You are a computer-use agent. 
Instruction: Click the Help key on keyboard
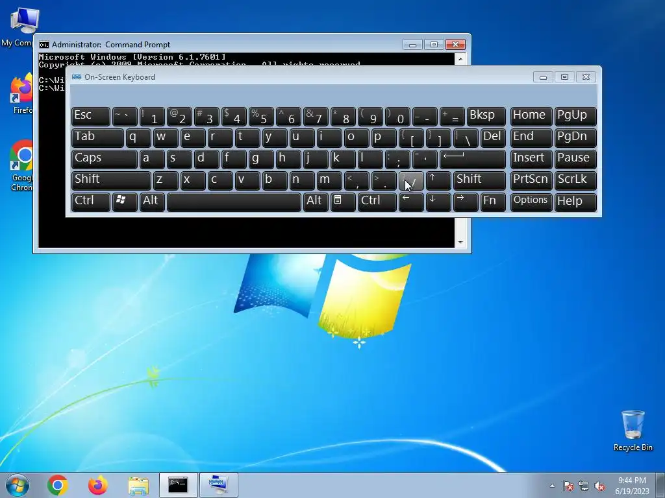pyautogui.click(x=575, y=202)
